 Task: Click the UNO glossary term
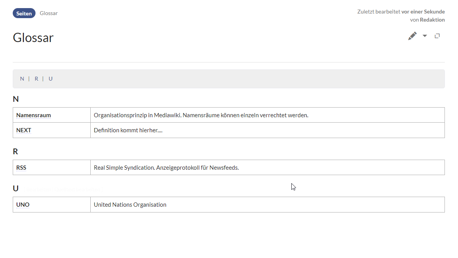(x=23, y=205)
